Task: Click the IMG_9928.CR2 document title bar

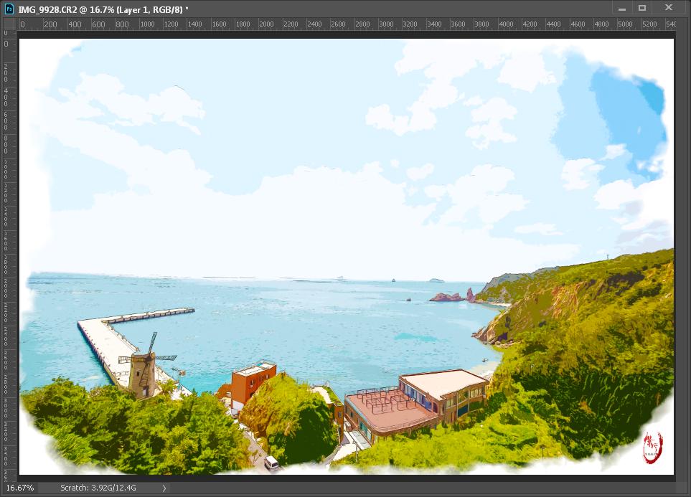Action: pos(287,8)
